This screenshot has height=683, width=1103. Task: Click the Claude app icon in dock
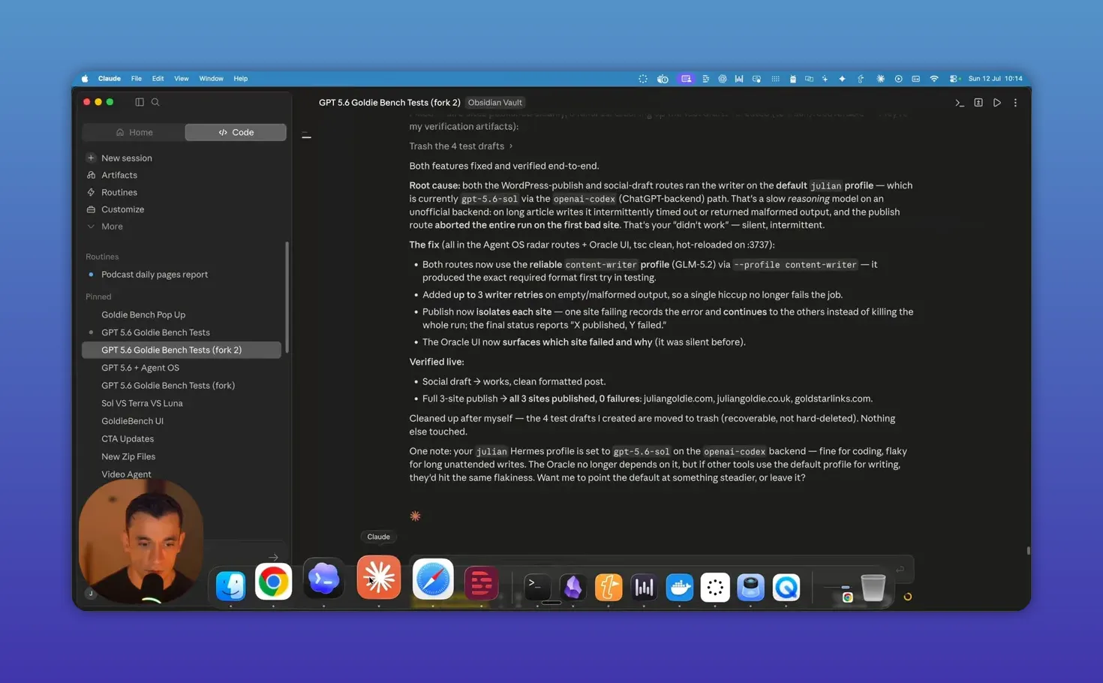[x=379, y=578]
